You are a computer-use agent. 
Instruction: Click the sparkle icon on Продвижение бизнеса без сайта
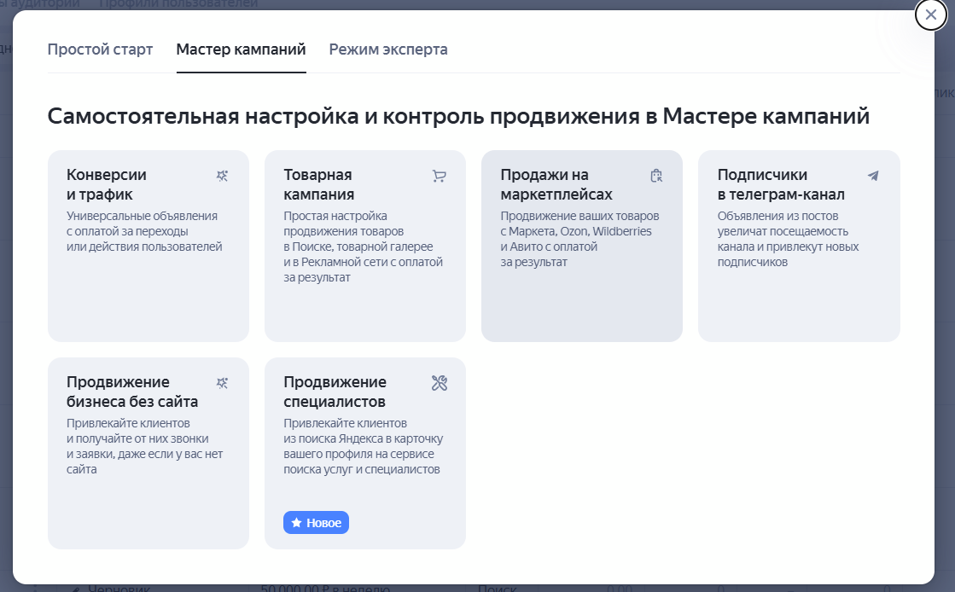[x=222, y=383]
